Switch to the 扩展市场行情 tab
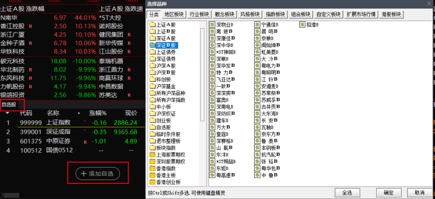Image resolution: width=435 pixels, height=199 pixels. click(361, 14)
